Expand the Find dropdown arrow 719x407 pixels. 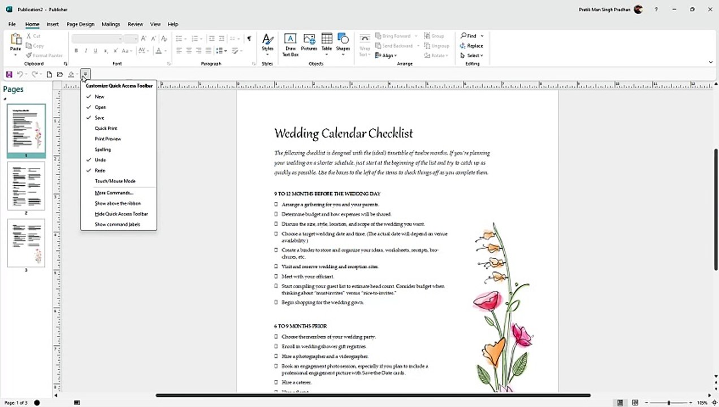(x=482, y=36)
